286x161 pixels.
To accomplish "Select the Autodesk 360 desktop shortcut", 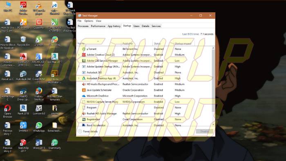I will point(23,76).
